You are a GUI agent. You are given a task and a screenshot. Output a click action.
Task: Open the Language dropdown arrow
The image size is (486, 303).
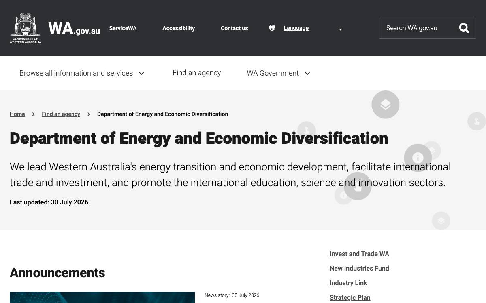[x=341, y=29]
